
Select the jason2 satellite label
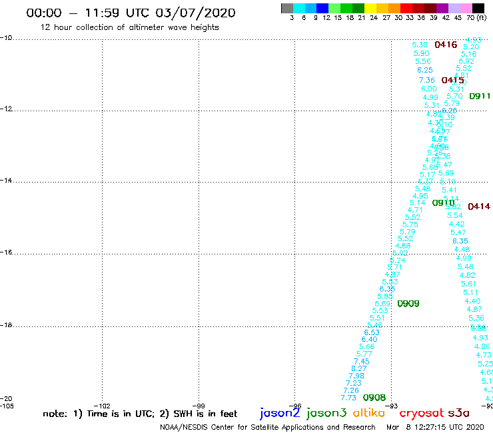(x=280, y=413)
